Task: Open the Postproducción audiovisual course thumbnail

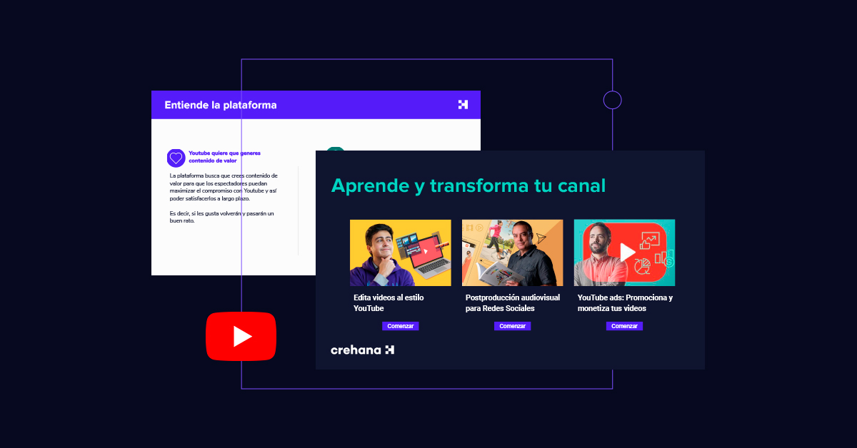Action: pyautogui.click(x=512, y=253)
